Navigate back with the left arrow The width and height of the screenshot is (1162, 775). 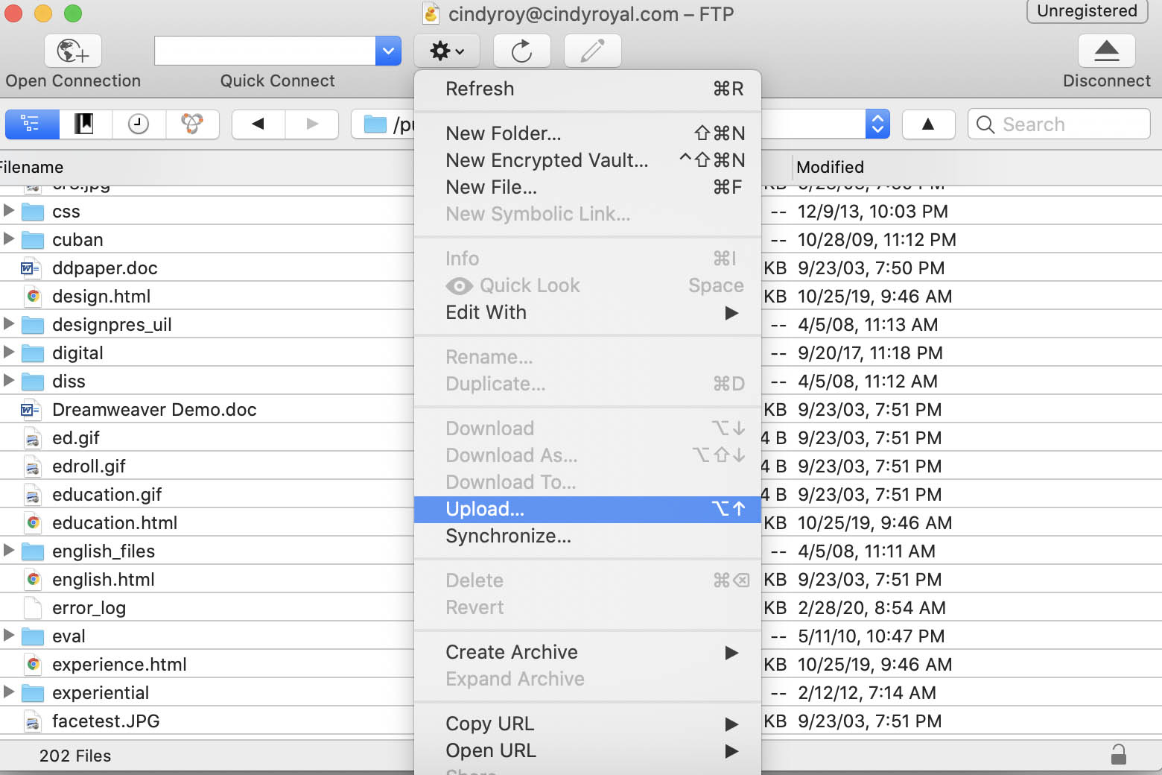click(x=258, y=124)
